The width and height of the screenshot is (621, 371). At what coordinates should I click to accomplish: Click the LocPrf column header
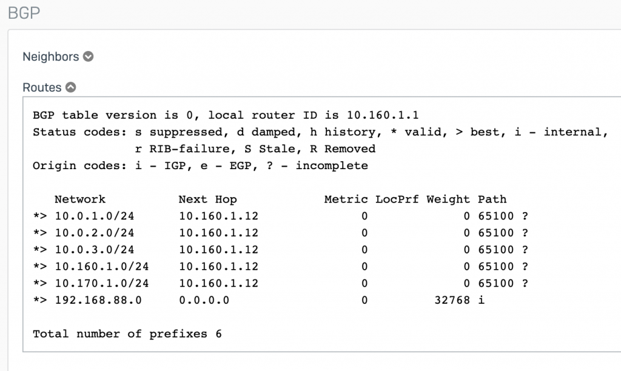point(397,199)
